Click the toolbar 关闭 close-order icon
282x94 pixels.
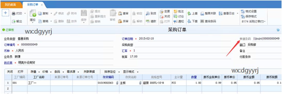pos(162,16)
